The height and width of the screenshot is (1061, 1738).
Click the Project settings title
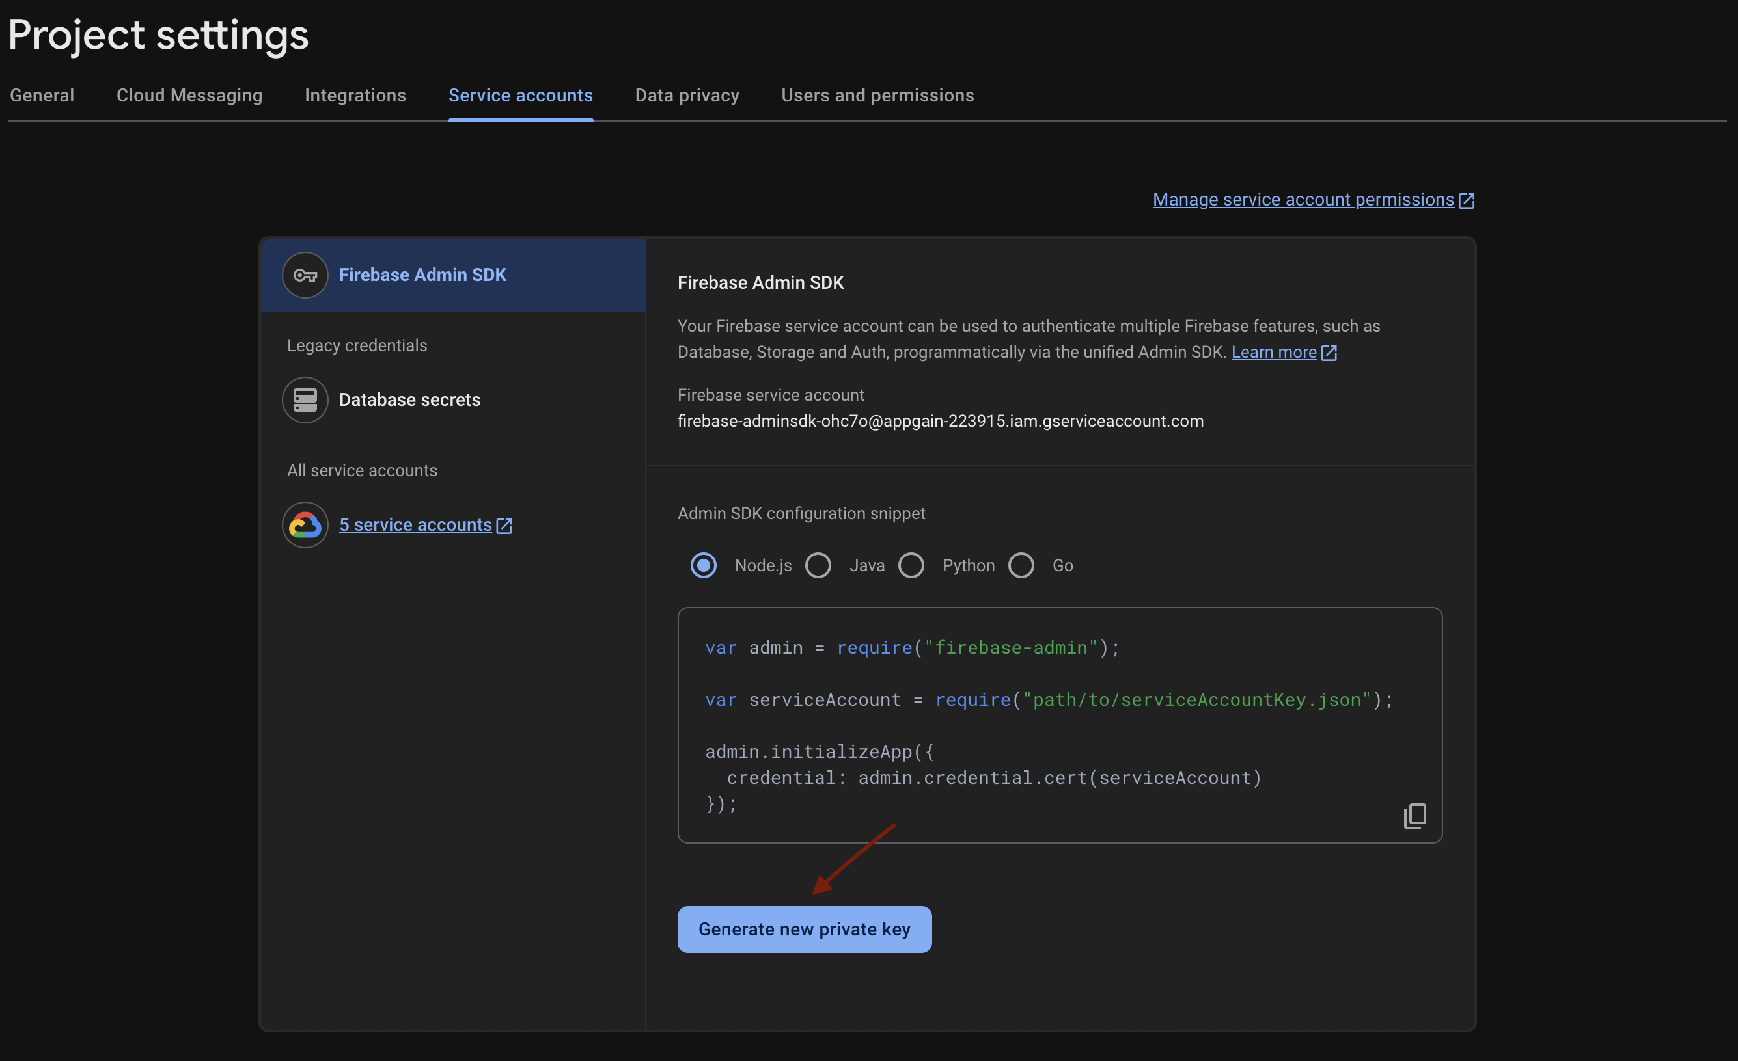(x=159, y=35)
